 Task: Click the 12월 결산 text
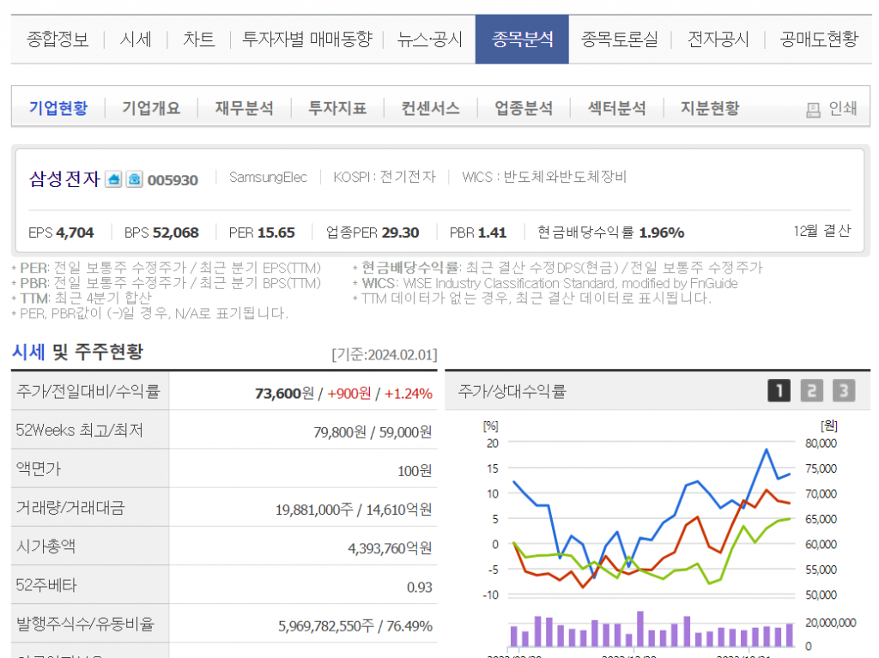[822, 231]
